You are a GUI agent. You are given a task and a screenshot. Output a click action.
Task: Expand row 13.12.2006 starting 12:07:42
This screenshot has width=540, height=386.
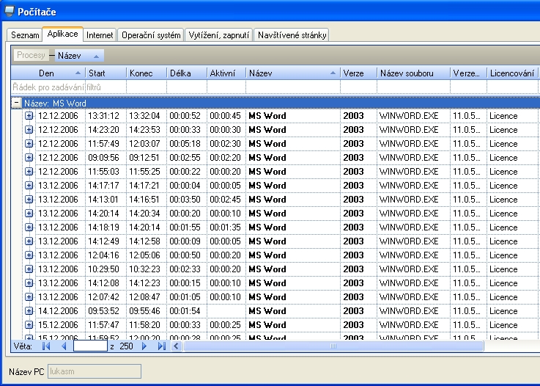[x=29, y=297]
